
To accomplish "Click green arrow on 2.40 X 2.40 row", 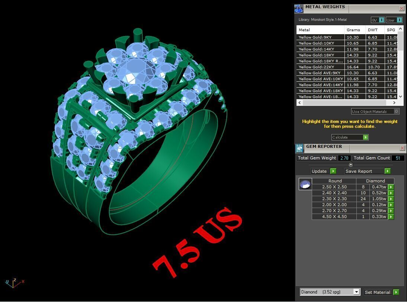I will click(x=391, y=193).
